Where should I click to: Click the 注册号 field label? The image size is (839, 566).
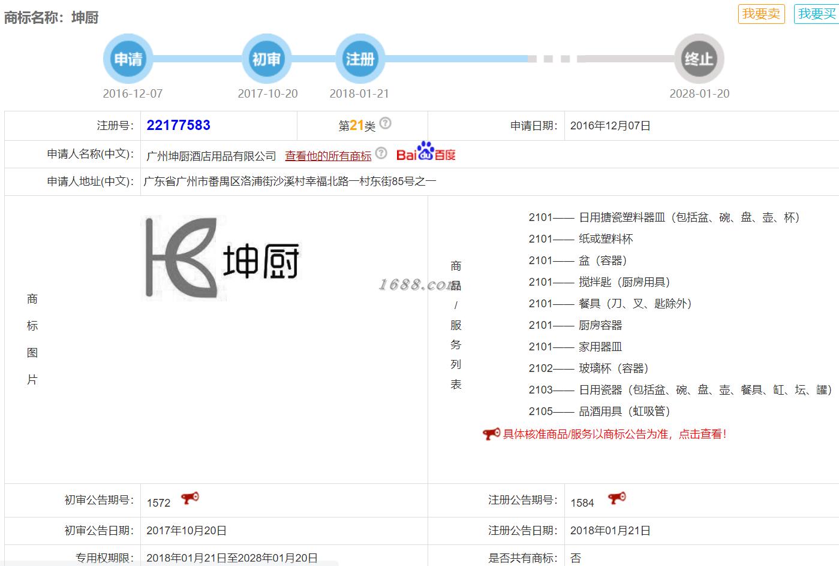(116, 126)
